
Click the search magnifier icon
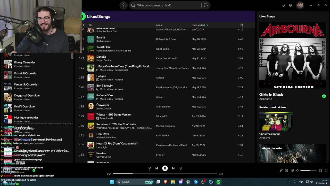[133, 5]
